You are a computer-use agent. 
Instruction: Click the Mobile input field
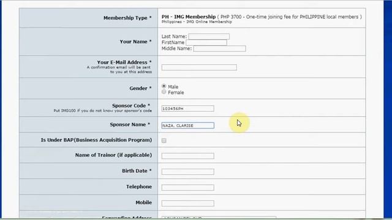(188, 204)
